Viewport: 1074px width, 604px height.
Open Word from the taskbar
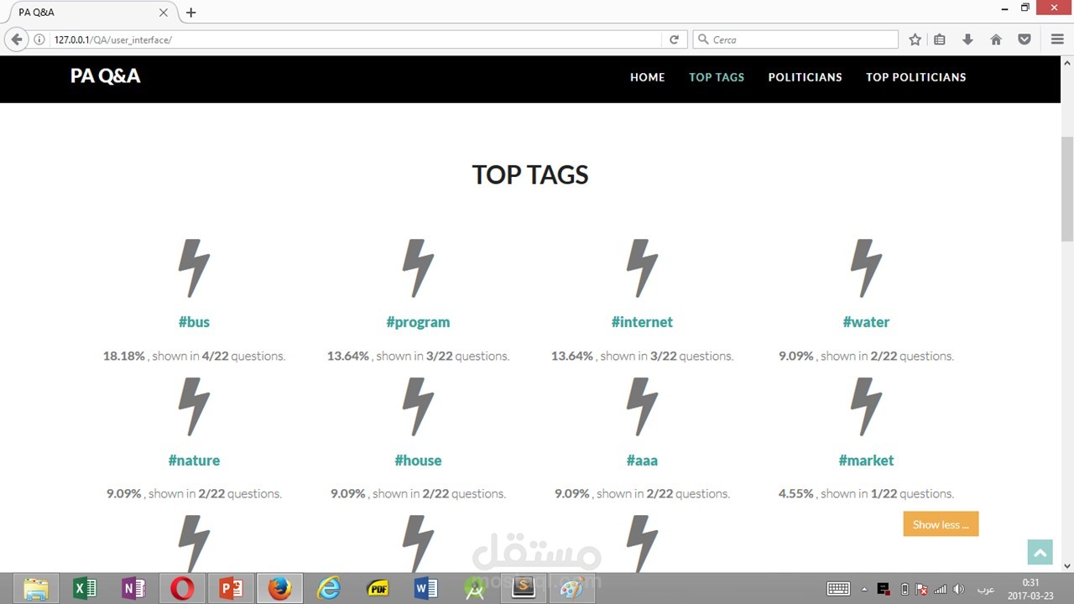tap(425, 589)
